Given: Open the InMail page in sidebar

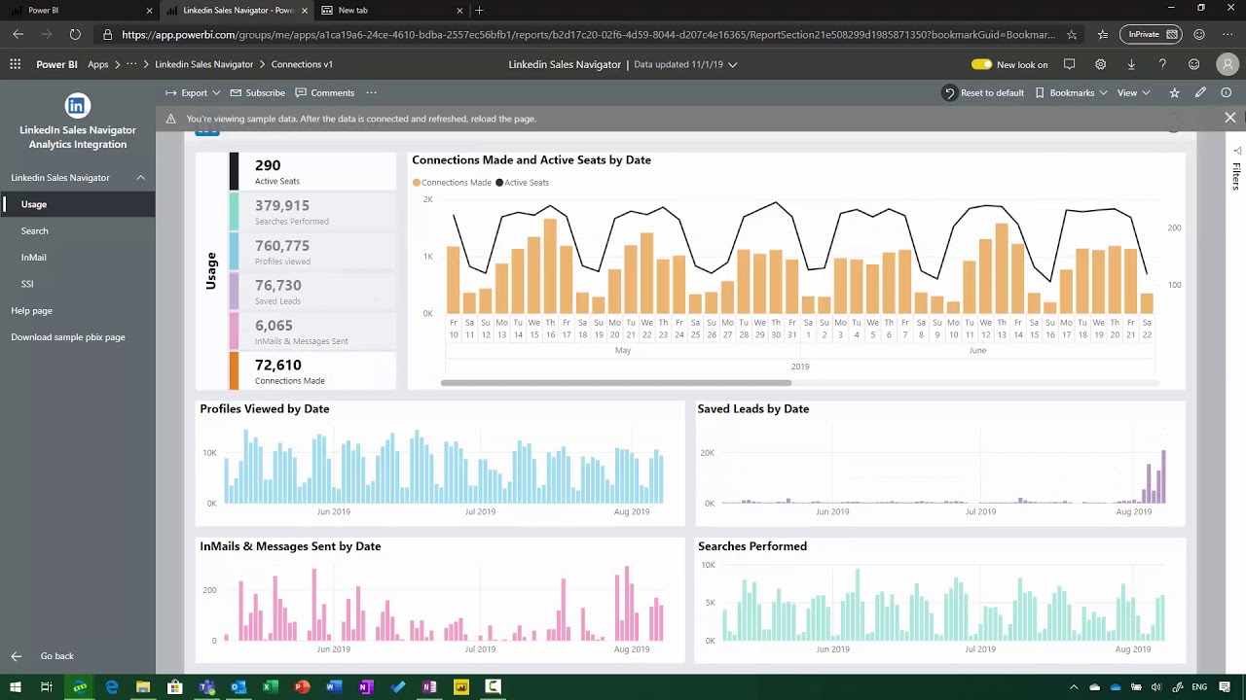Looking at the screenshot, I should point(78,257).
